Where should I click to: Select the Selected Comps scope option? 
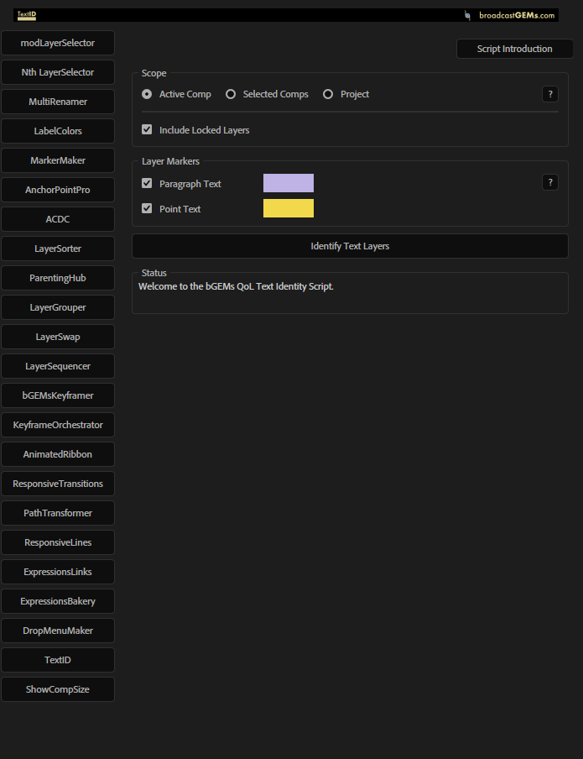pos(231,94)
